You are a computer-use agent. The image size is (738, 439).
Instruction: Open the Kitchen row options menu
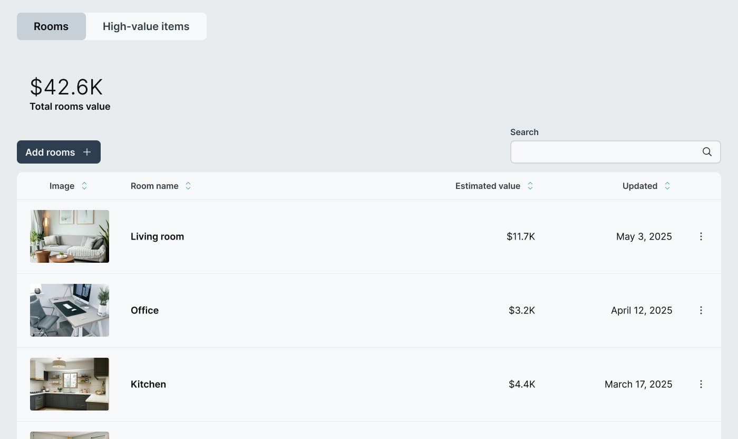(x=701, y=384)
